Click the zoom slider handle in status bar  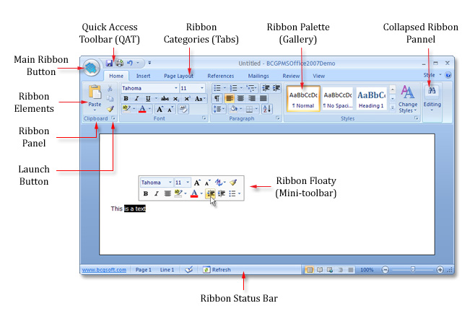413,269
